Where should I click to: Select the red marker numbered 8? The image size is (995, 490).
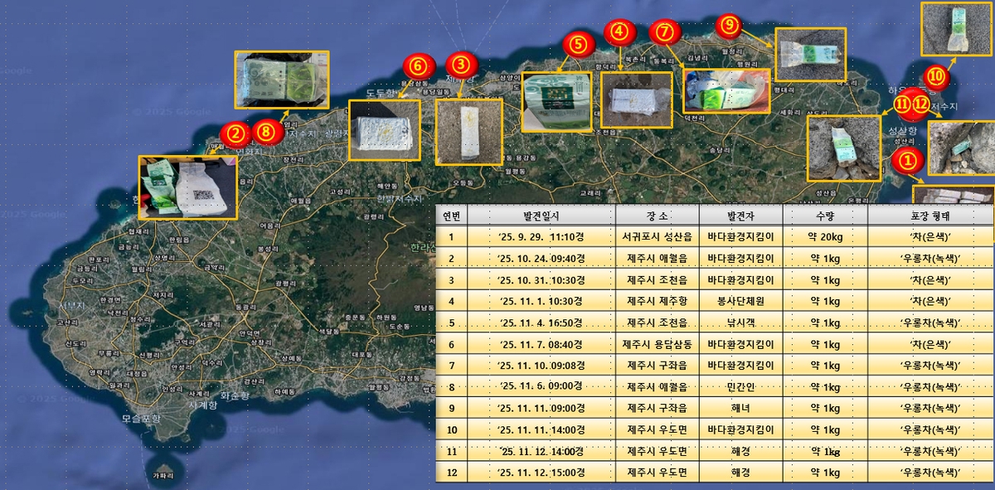(x=266, y=130)
